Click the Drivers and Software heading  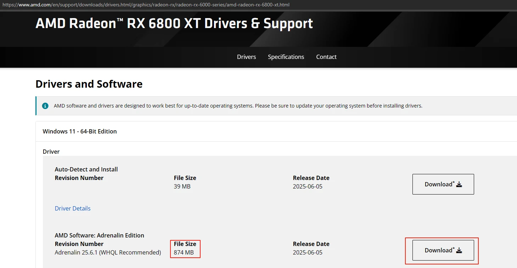89,84
